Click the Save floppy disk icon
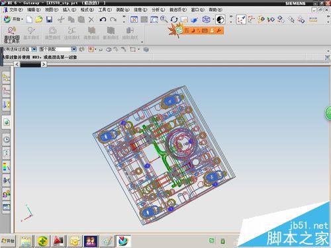 click(x=49, y=20)
